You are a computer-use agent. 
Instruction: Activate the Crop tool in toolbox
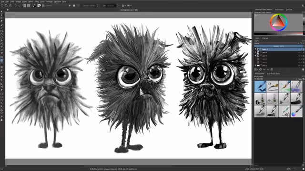[1, 63]
